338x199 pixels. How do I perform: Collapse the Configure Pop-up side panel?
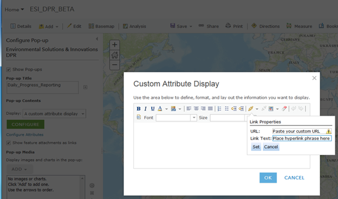pos(97,39)
